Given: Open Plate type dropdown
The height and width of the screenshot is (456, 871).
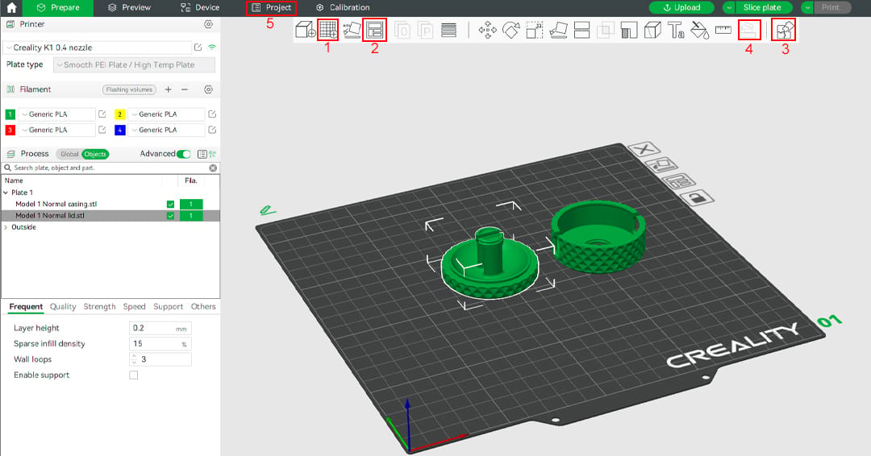Looking at the screenshot, I should click(x=134, y=65).
